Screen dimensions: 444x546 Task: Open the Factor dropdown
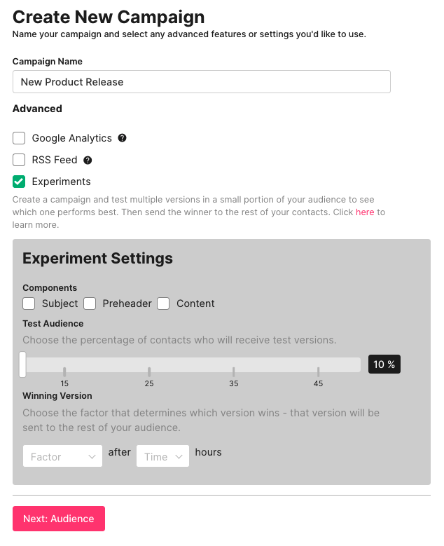pyautogui.click(x=62, y=457)
